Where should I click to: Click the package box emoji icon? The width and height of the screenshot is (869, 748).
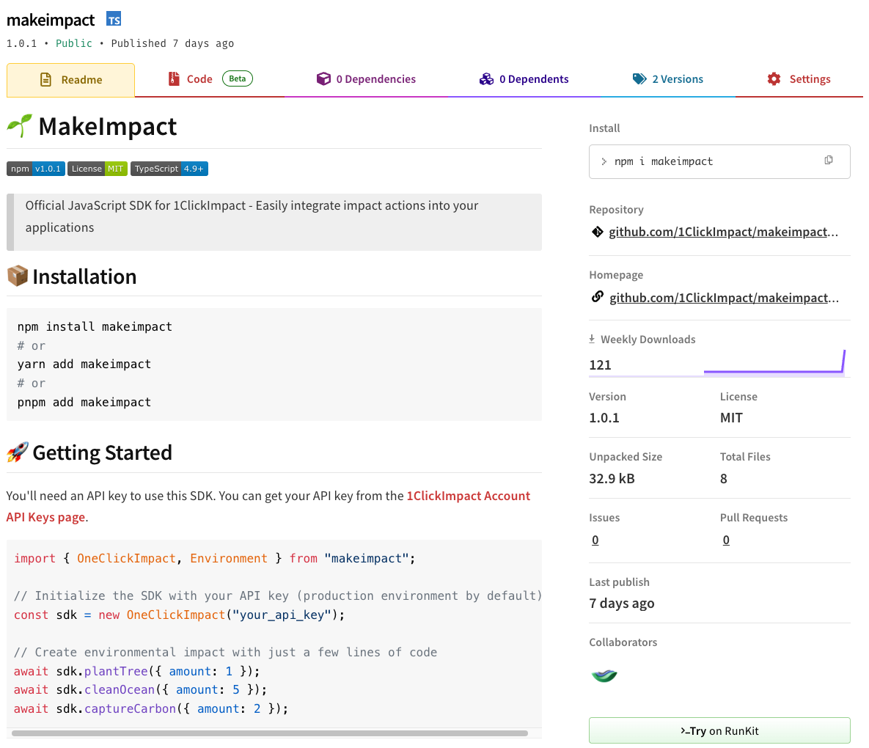pyautogui.click(x=18, y=276)
